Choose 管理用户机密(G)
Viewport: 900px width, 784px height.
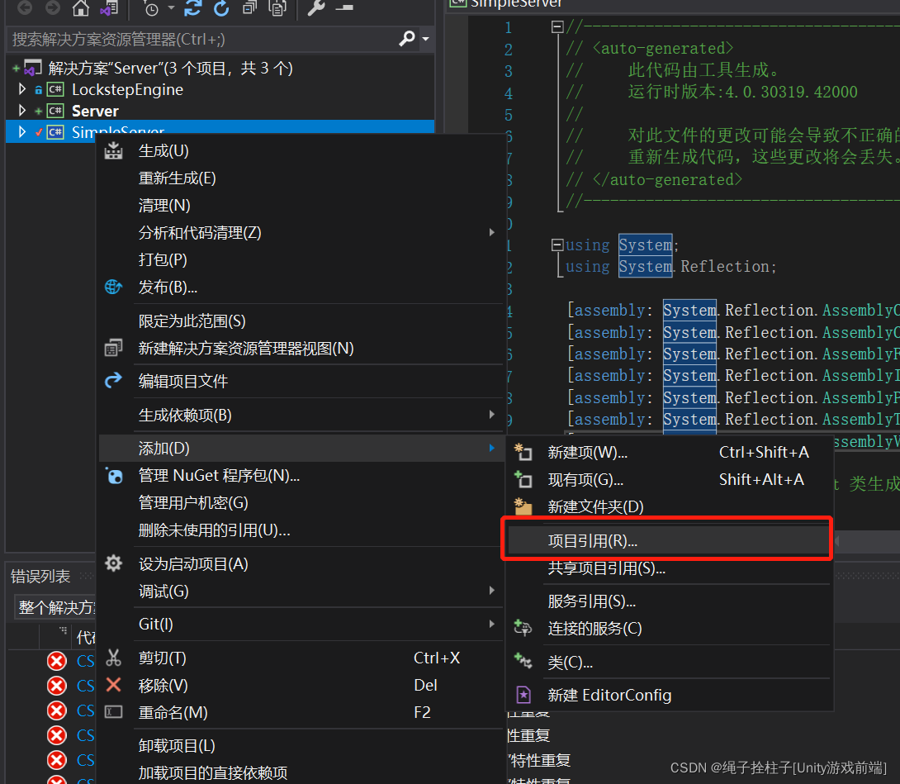coord(193,502)
